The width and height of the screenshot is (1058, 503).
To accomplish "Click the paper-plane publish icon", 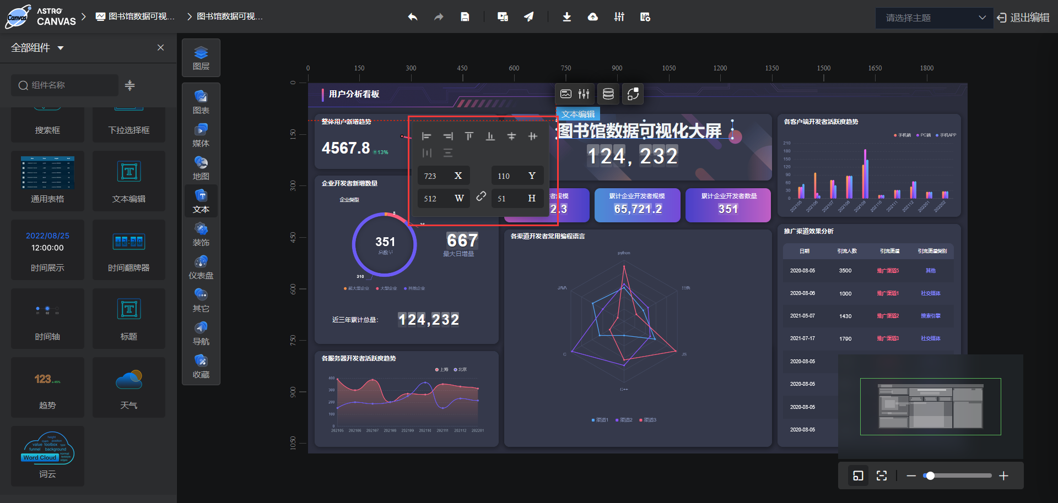I will (529, 17).
